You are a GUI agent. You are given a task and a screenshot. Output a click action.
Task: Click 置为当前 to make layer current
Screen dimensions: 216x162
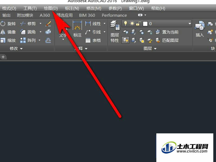click(x=167, y=32)
